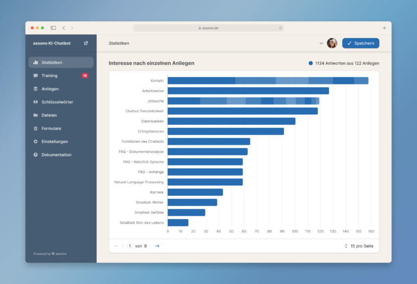Go to next page arrow
The width and height of the screenshot is (417, 284).
(157, 246)
